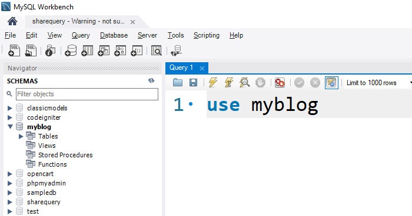Select the Views node under myblog

46,146
